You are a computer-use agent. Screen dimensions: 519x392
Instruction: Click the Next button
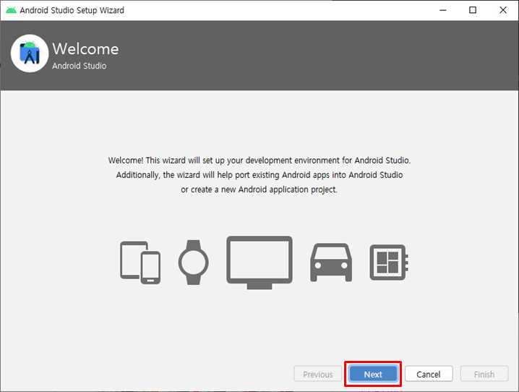373,374
